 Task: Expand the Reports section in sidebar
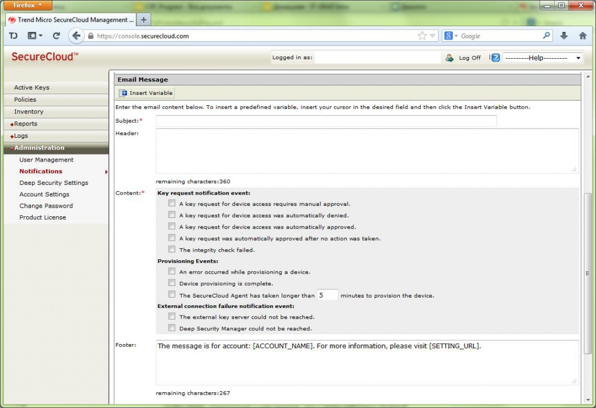(x=26, y=124)
